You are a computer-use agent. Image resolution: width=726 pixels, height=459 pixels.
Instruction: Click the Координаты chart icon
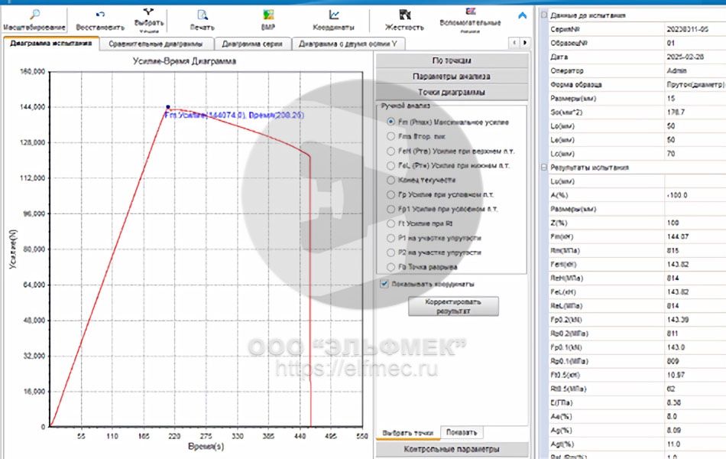point(333,15)
